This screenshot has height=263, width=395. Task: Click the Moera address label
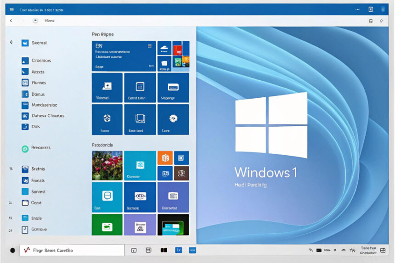pos(50,21)
